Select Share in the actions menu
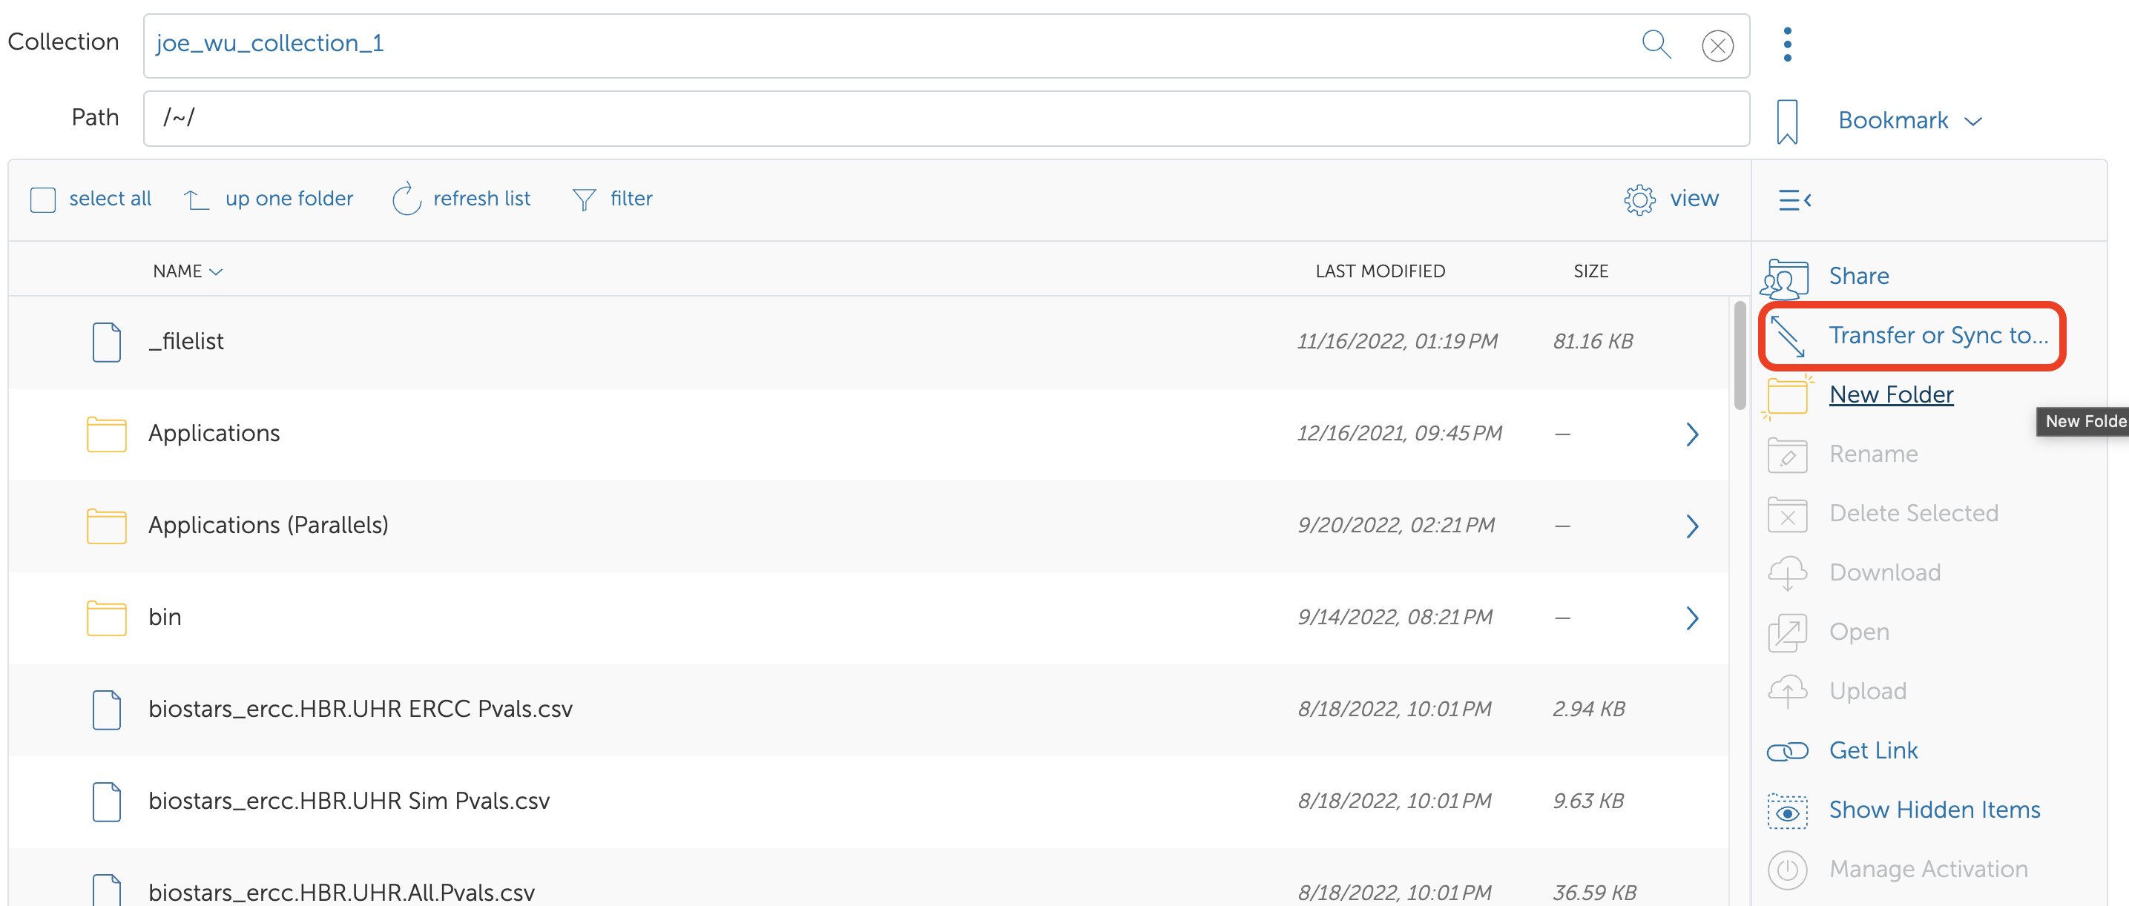Viewport: 2129px width, 906px height. pyautogui.click(x=1858, y=276)
